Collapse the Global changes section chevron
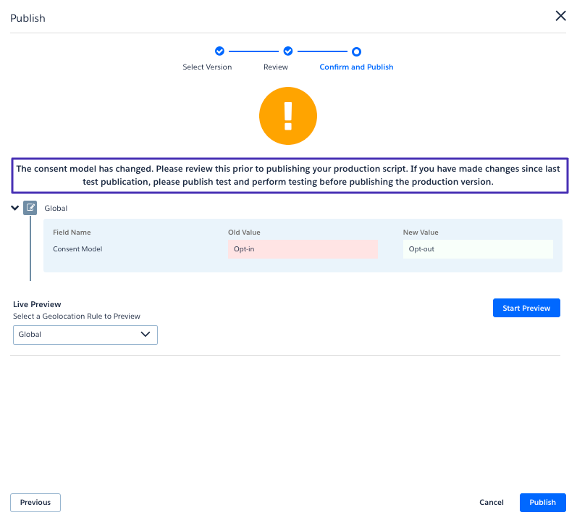Viewport: 577px width, 523px height. pos(15,208)
